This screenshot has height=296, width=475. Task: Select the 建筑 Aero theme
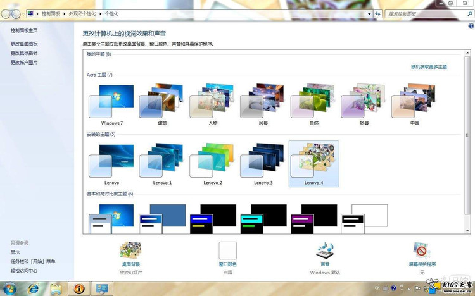162,105
